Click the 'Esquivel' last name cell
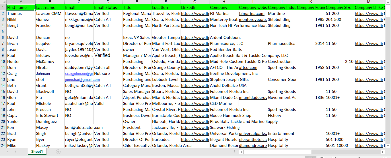The image size is (391, 158). click(50, 43)
